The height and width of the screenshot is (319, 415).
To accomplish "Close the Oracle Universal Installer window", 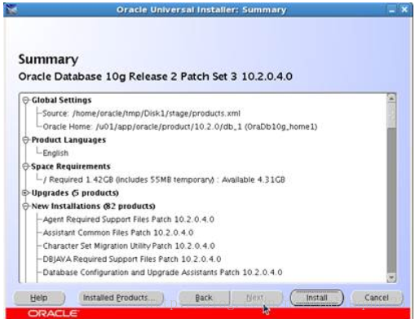I will point(404,10).
